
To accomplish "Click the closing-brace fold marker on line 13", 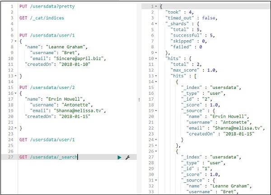I will point(16,76).
